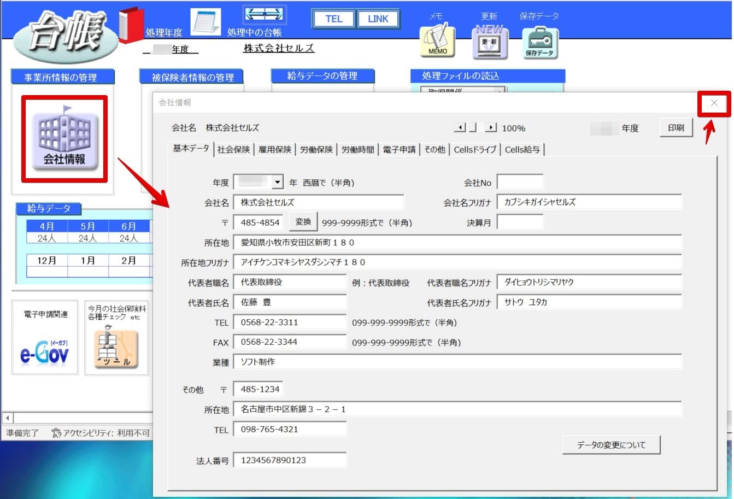Select the 1月 cell in 給与データ
The image size is (734, 499).
pos(87,260)
